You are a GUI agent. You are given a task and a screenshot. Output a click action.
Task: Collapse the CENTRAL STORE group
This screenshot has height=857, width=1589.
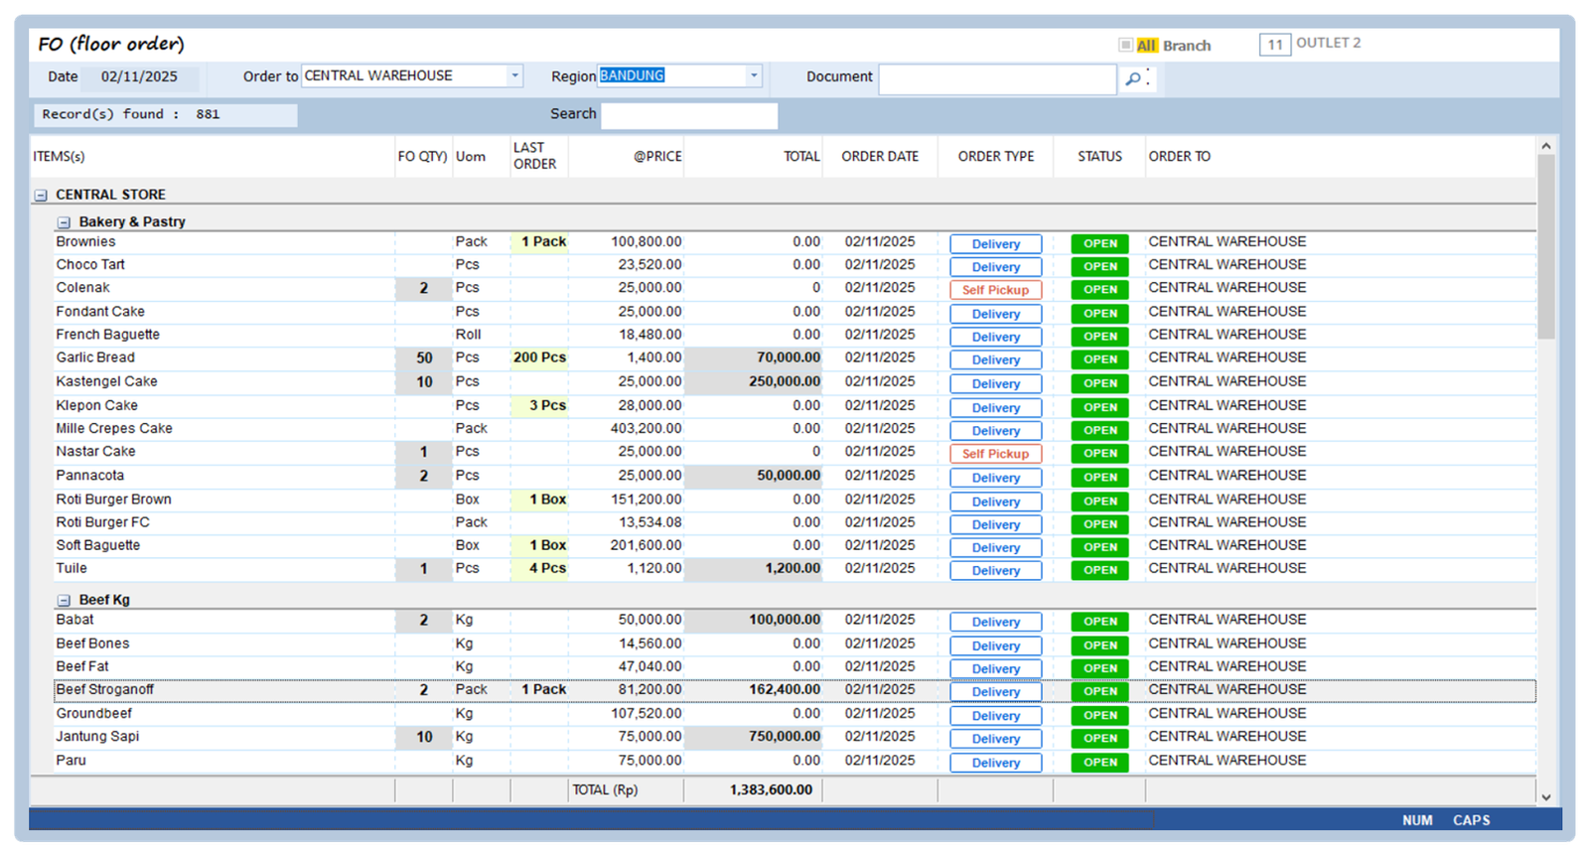pos(41,196)
